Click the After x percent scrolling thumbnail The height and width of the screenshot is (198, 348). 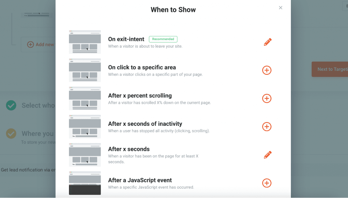point(85,98)
